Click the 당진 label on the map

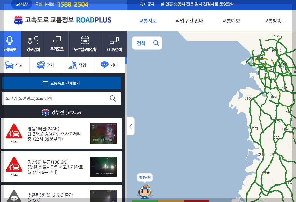[248, 98]
